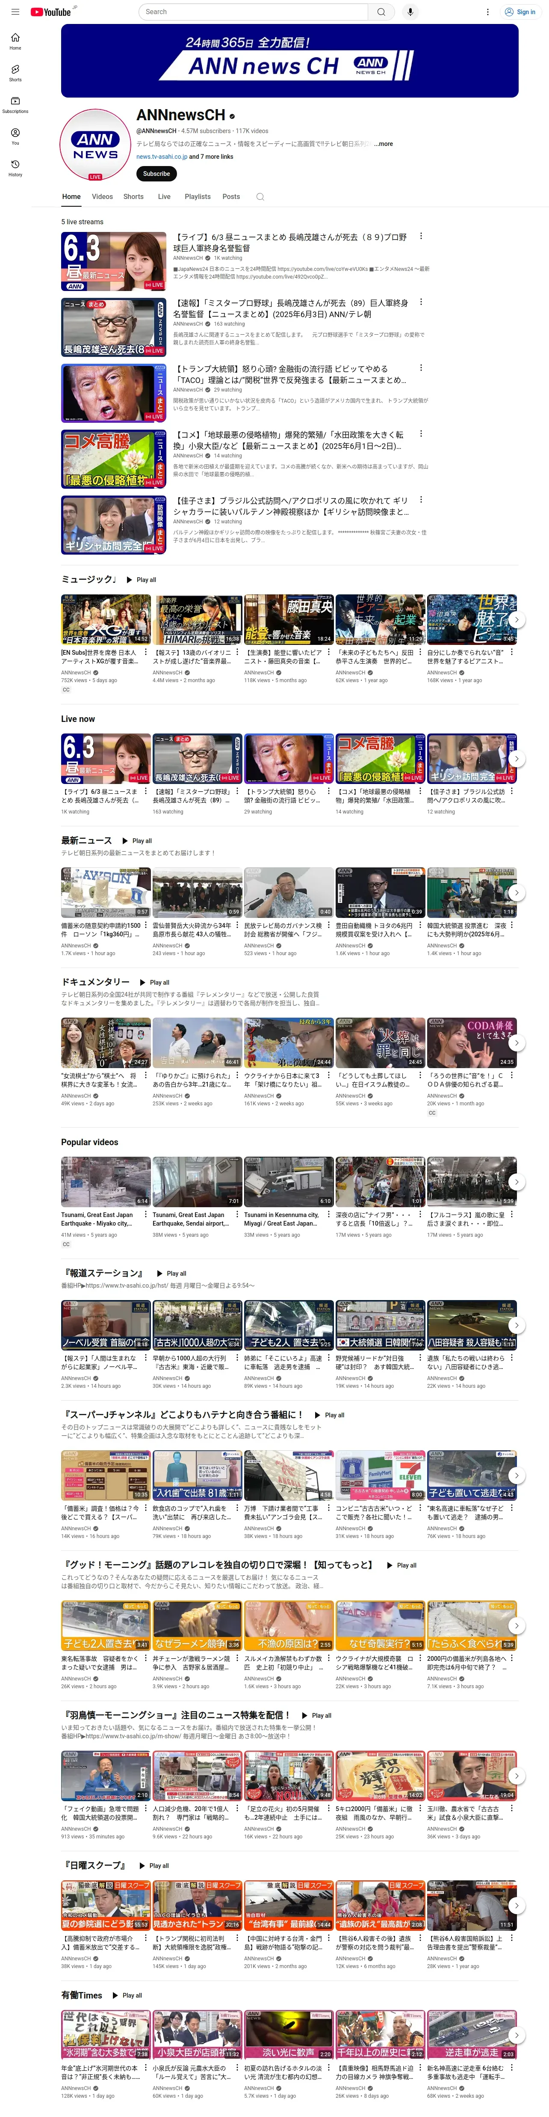The height and width of the screenshot is (2117, 549).
Task: Open options menu for 6/3 昼ニュースまとめ live stream
Action: 421,237
